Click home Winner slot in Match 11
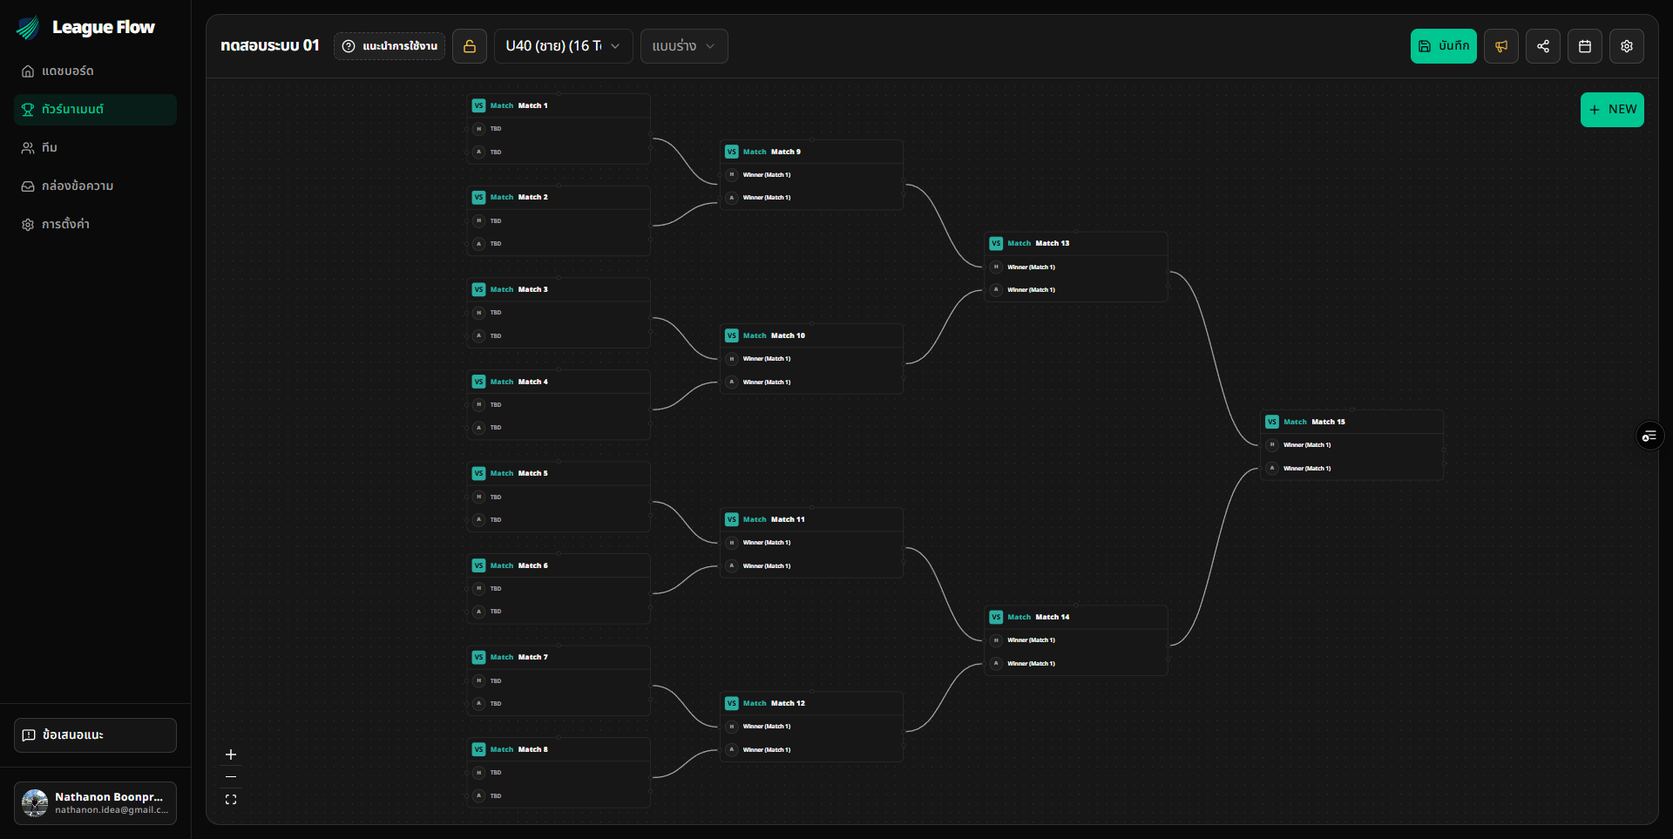 (x=811, y=543)
